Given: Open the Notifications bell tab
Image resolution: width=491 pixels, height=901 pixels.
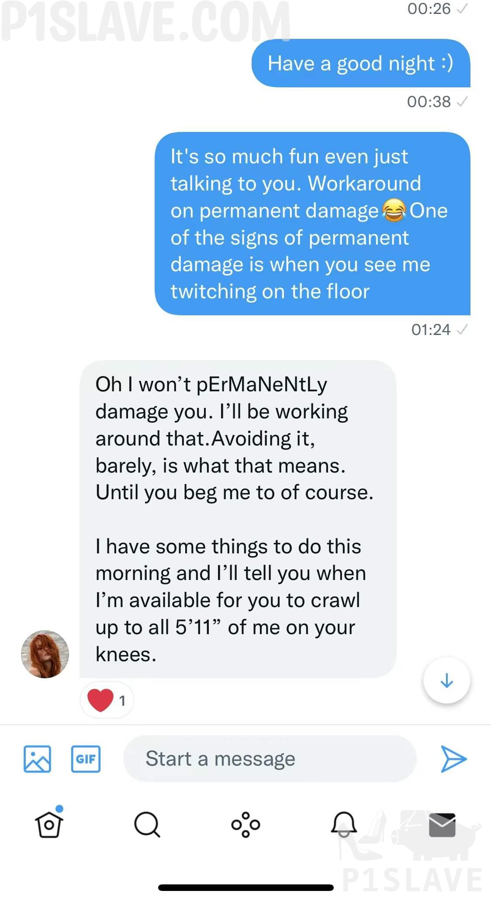Looking at the screenshot, I should [344, 825].
